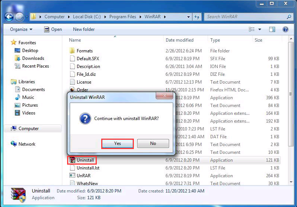Click WinRAR in the address breadcrumb
This screenshot has height=207, width=297.
click(152, 17)
